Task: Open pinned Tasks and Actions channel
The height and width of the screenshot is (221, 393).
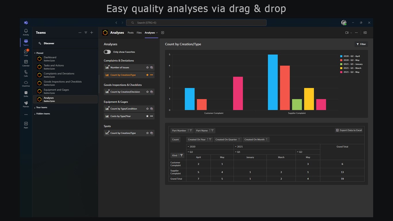Action: [x=65, y=67]
